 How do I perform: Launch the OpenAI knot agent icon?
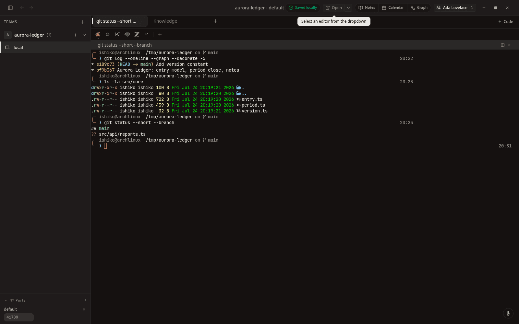click(x=108, y=34)
